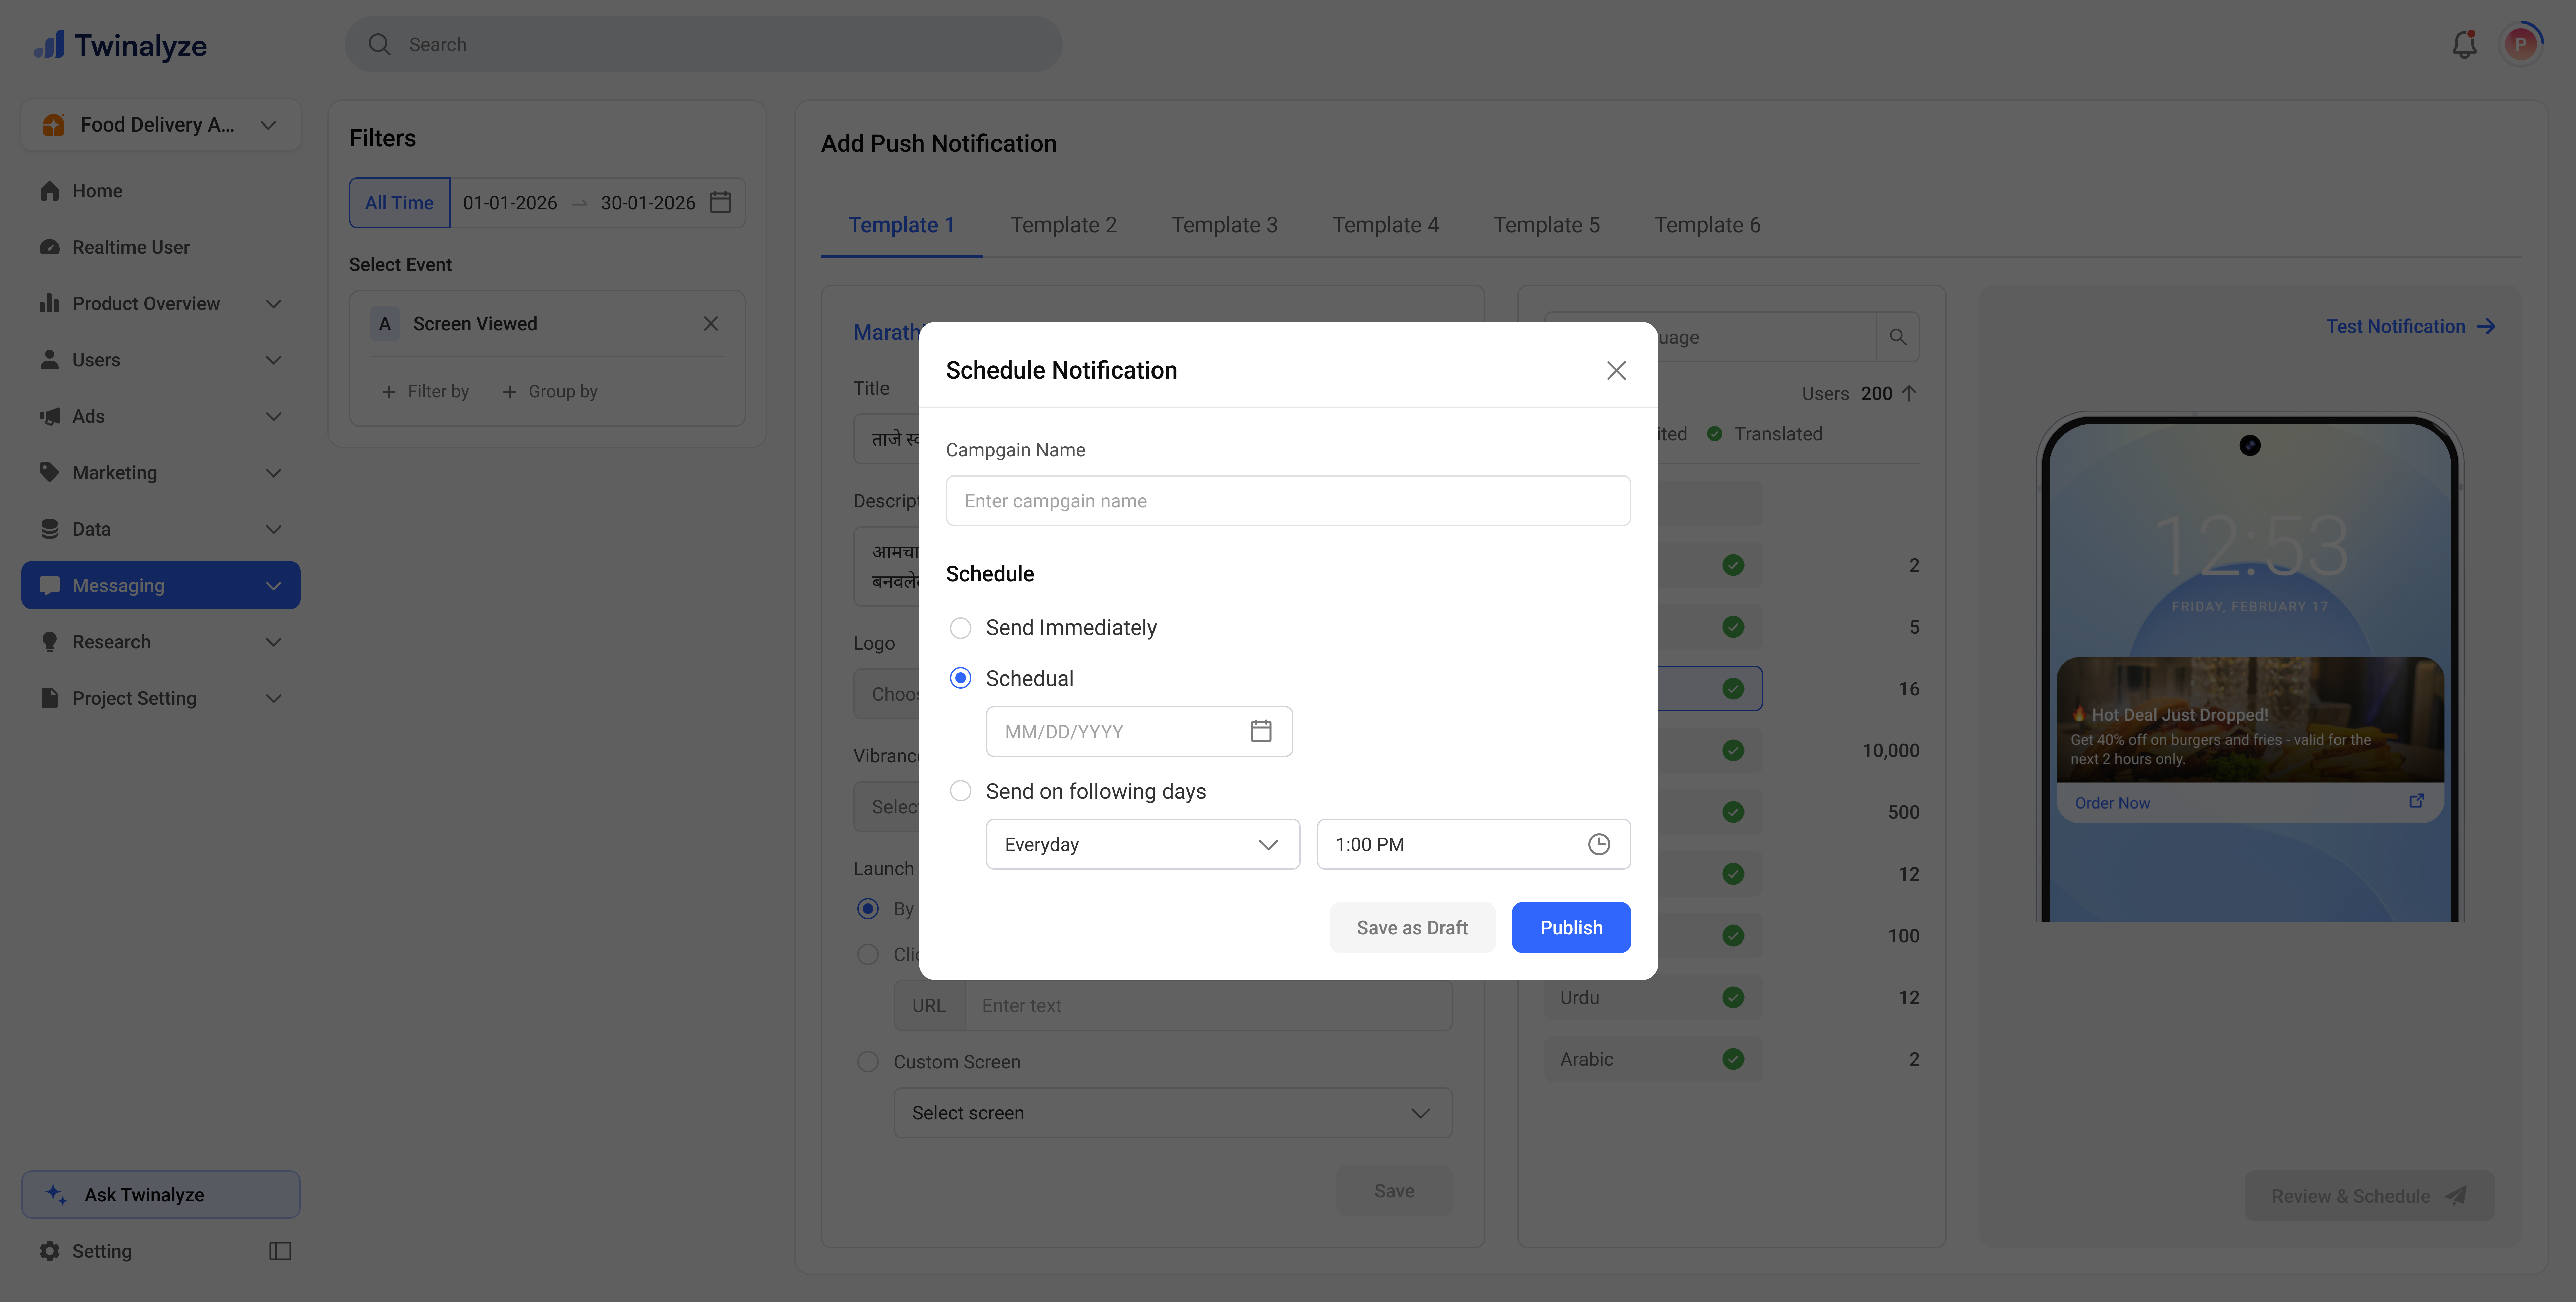Click the Marketing tag icon

[x=49, y=472]
